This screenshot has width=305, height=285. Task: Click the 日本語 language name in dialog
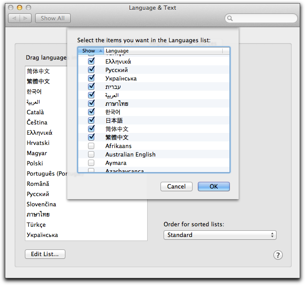[x=114, y=120]
